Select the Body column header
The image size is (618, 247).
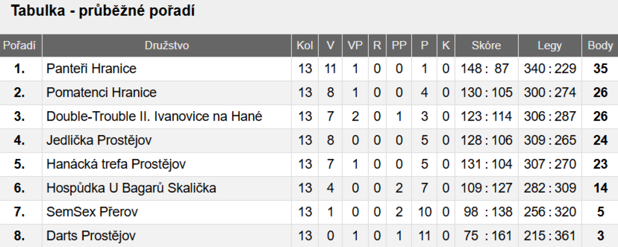(600, 46)
